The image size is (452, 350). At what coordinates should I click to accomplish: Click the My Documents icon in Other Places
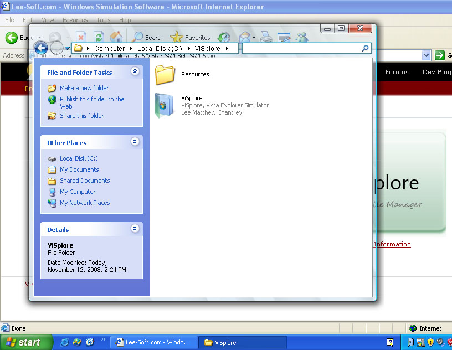[x=52, y=169]
